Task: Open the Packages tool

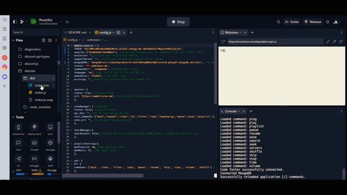Action: pos(50,145)
